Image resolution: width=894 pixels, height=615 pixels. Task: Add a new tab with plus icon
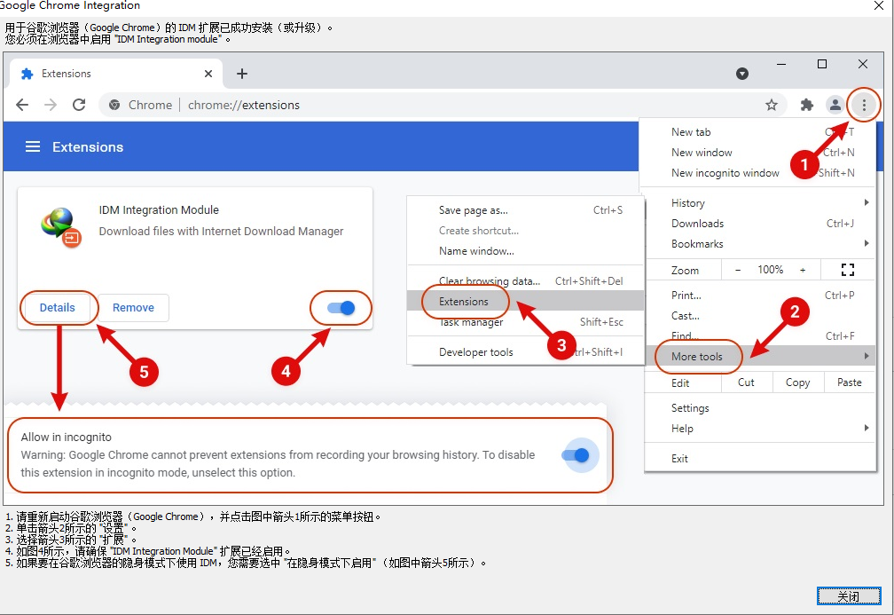(242, 74)
